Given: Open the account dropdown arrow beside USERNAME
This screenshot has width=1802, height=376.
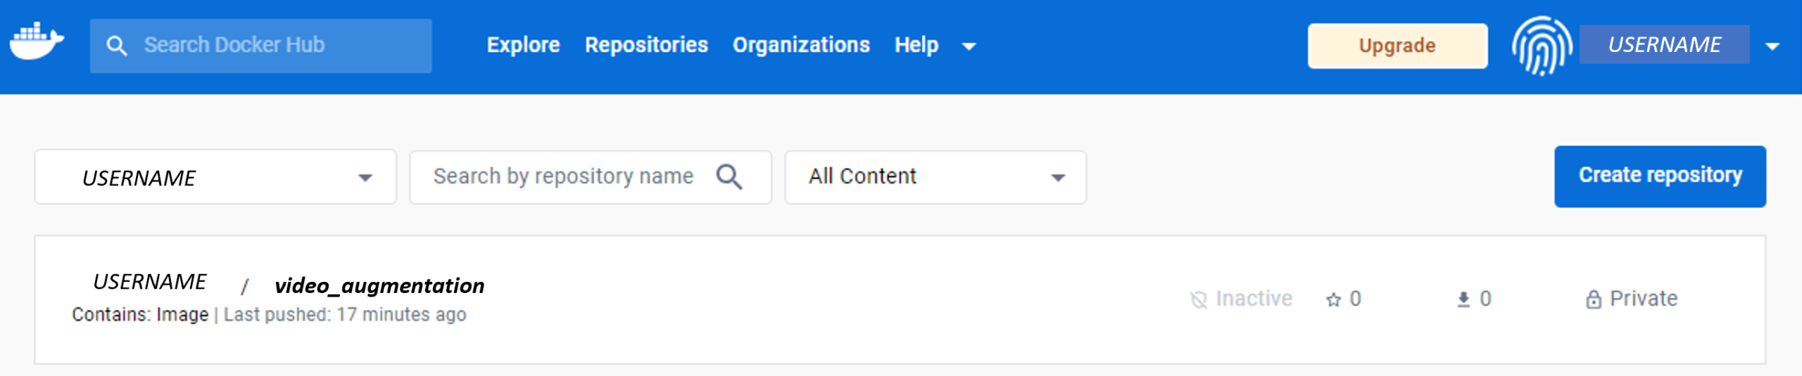Looking at the screenshot, I should 1772,47.
